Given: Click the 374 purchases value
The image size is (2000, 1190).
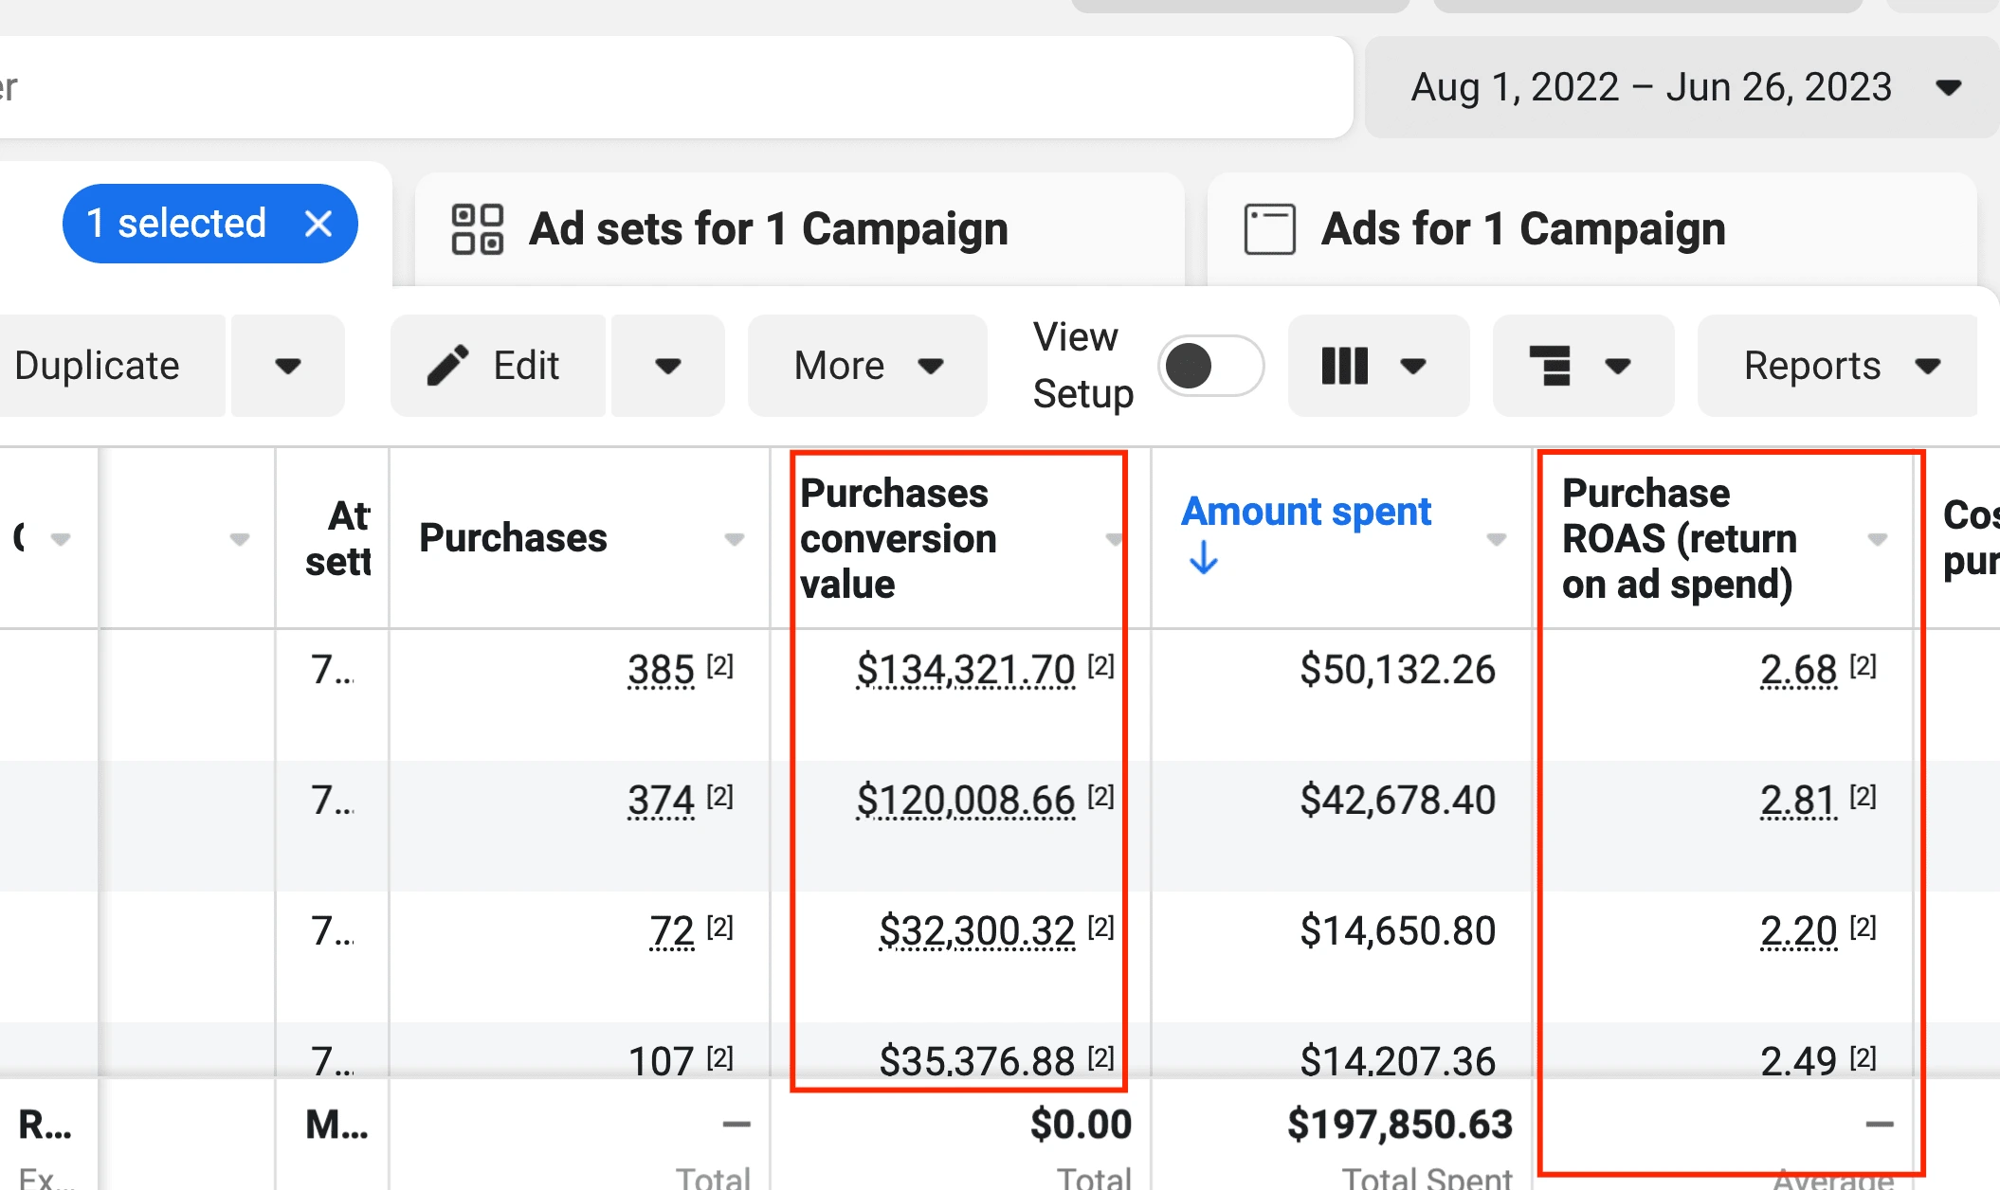Looking at the screenshot, I should point(661,801).
